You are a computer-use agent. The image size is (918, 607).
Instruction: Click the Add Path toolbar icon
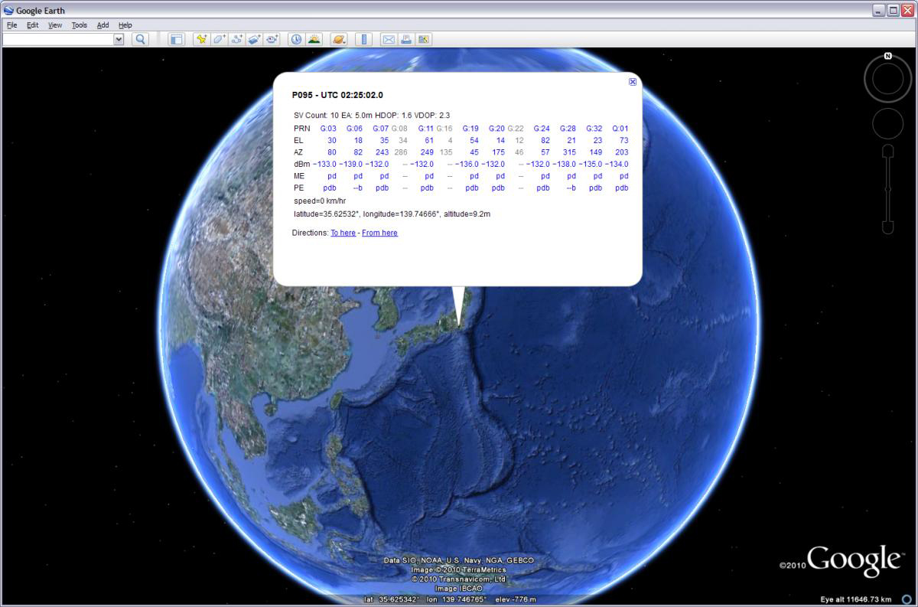(x=236, y=39)
